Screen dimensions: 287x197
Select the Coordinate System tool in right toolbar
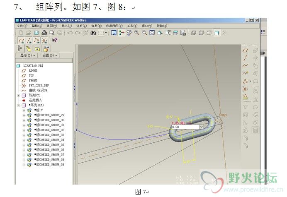point(245,89)
